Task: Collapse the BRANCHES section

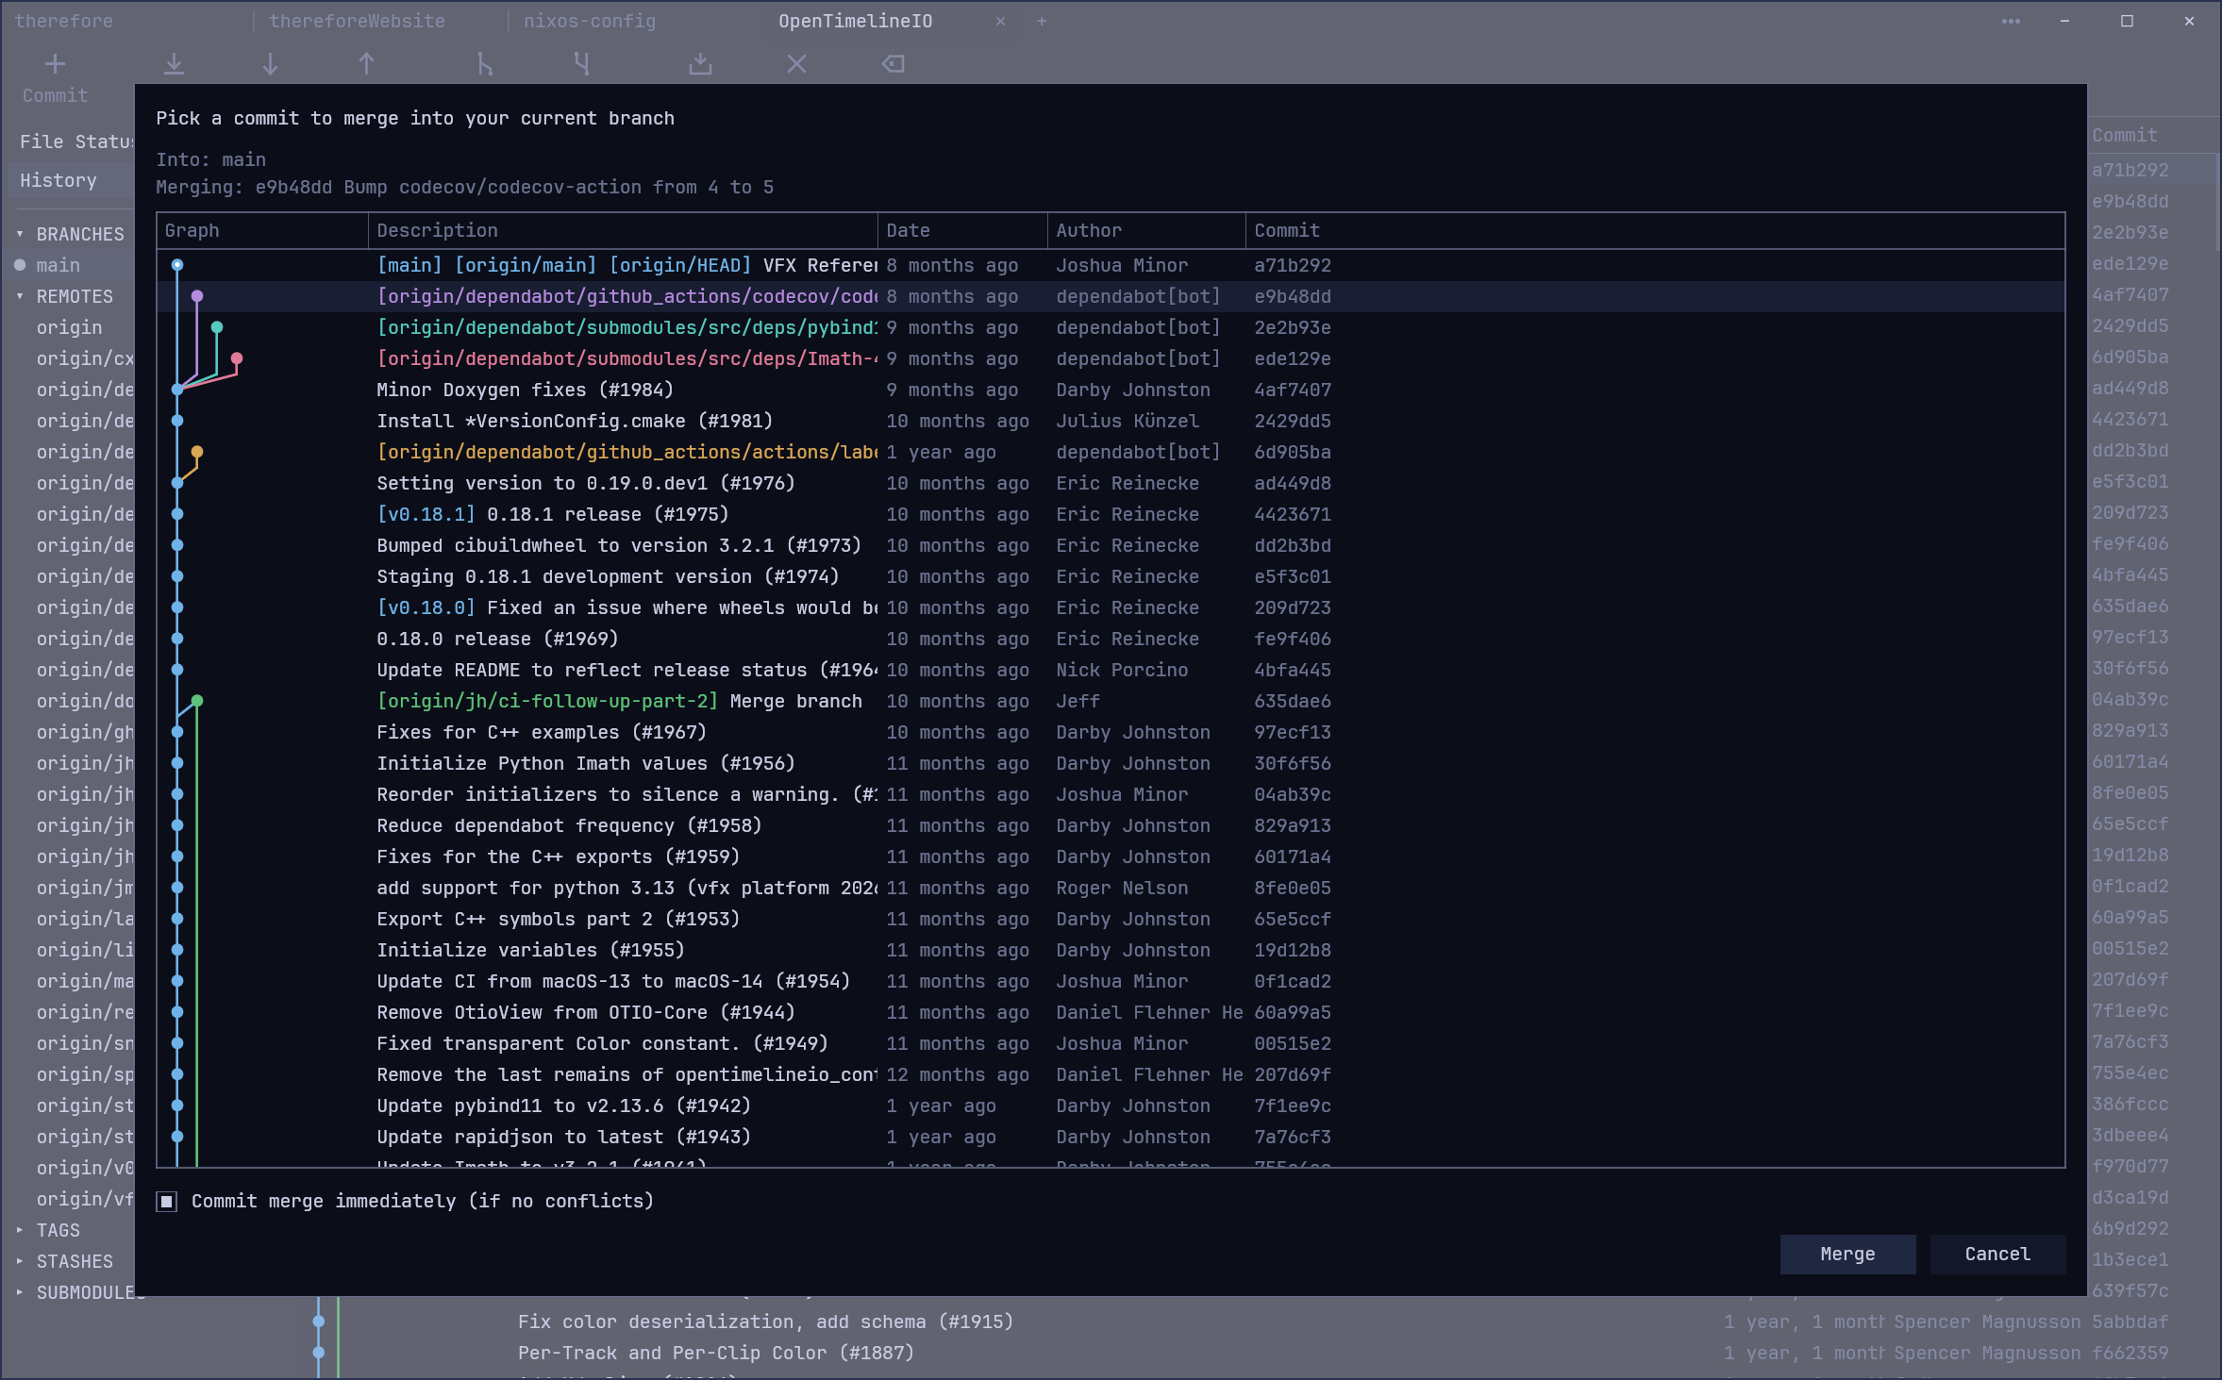Action: click(20, 234)
